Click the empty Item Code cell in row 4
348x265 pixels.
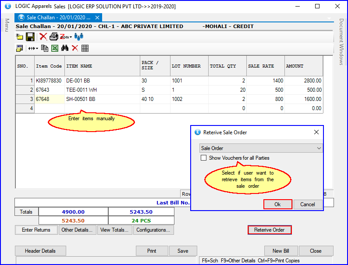[50, 108]
